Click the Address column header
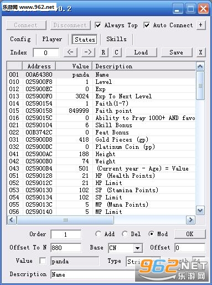Viewport: 212px width, 285px height. 39,66
